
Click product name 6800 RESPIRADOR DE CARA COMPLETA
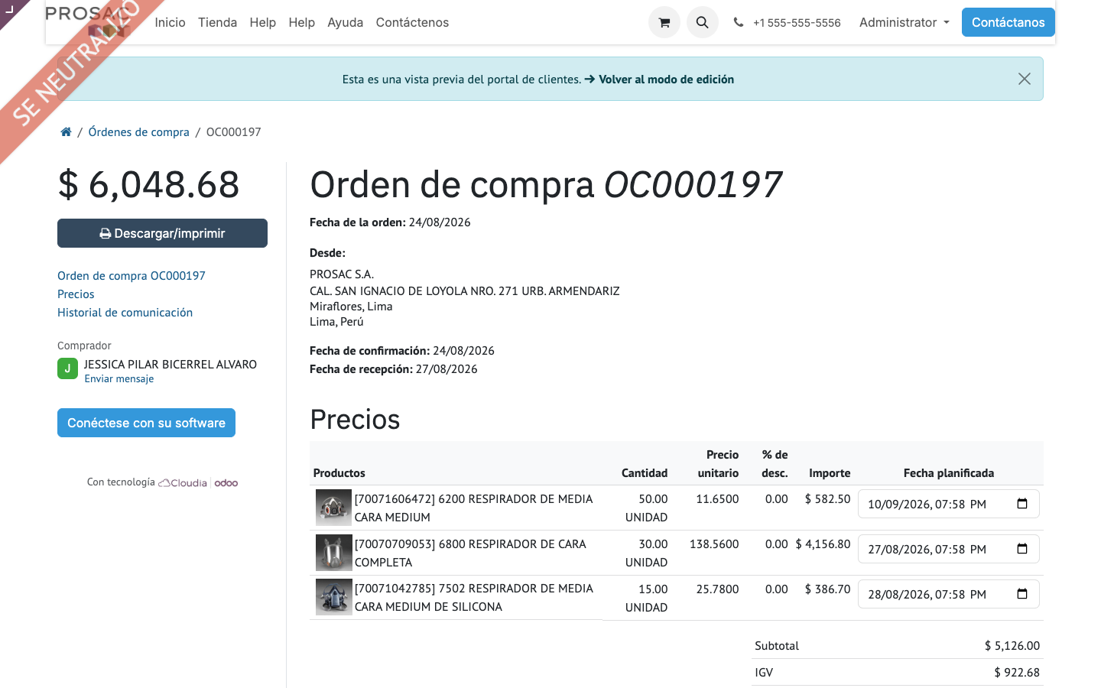470,553
